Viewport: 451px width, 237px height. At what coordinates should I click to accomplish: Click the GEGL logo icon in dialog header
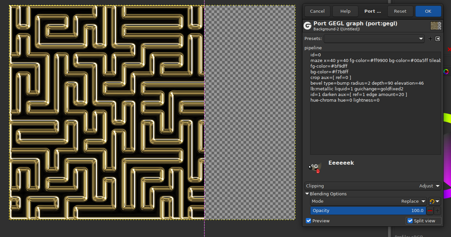tap(307, 26)
